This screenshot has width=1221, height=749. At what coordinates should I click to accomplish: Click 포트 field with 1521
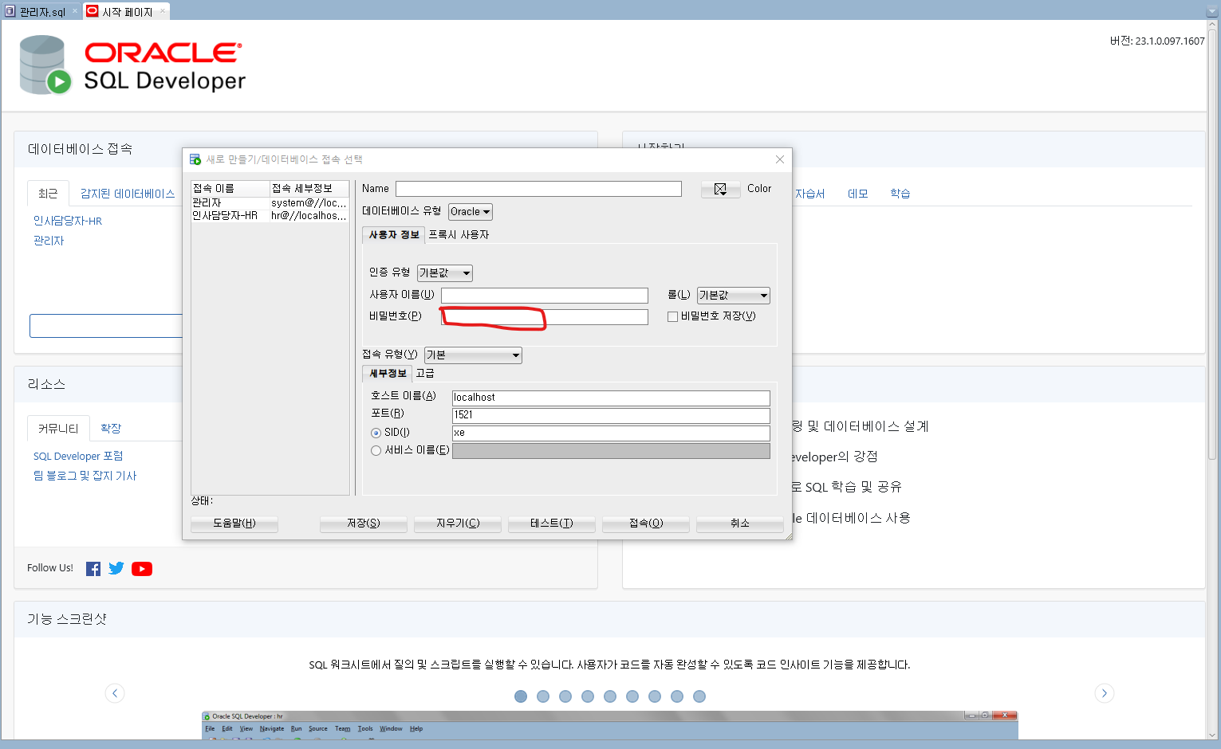tap(611, 415)
